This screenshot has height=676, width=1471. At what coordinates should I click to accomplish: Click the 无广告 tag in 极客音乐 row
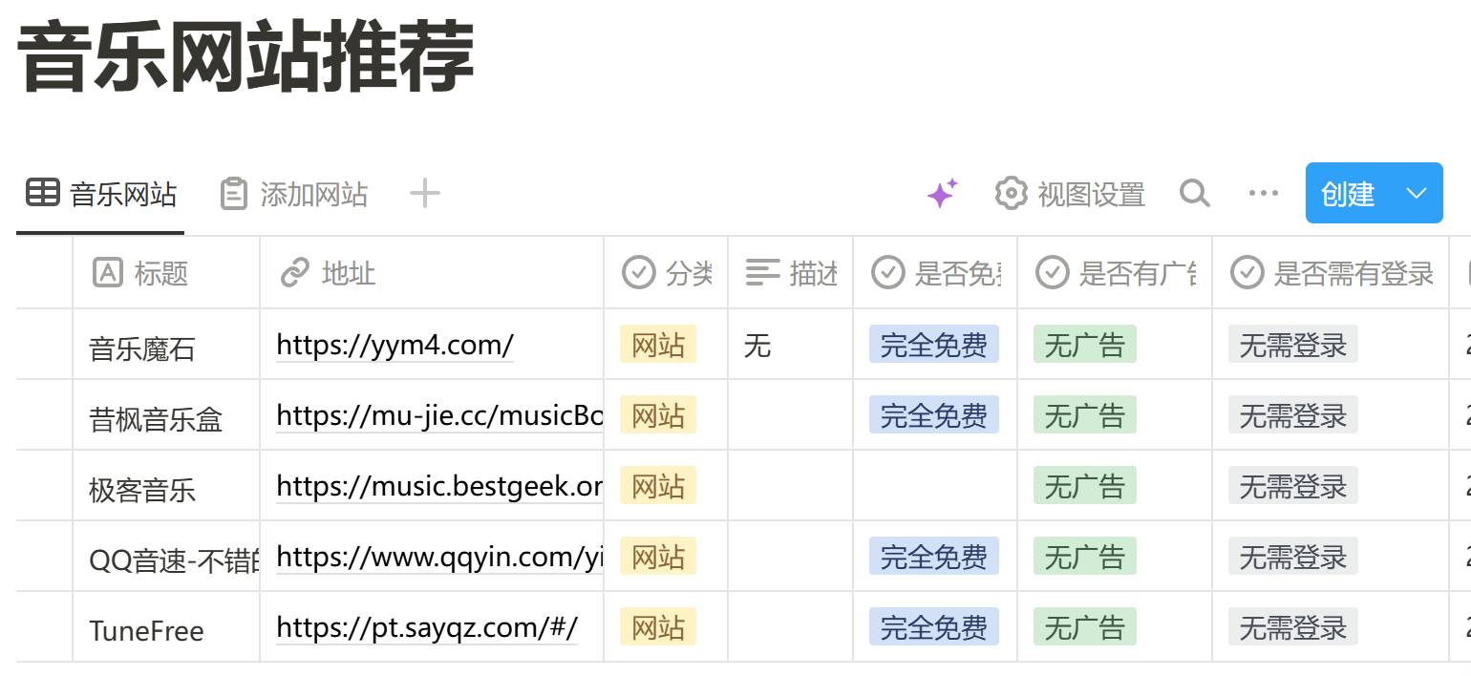[1085, 486]
